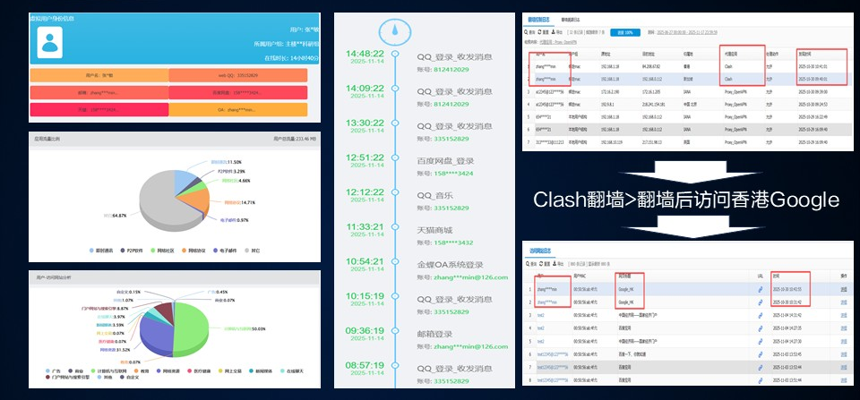This screenshot has width=860, height=400.
Task: Open URL link icon in website log row 1
Action: pos(761,289)
